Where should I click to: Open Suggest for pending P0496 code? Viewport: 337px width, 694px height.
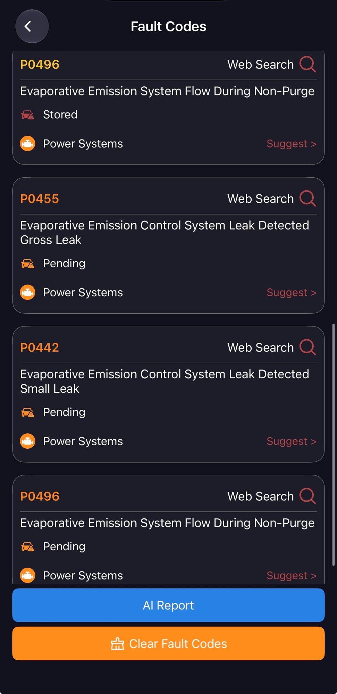click(291, 575)
